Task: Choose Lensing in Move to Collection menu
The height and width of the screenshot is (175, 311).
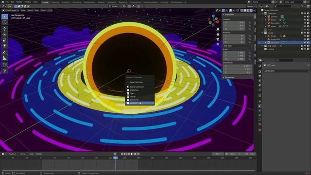Action: click(x=140, y=103)
